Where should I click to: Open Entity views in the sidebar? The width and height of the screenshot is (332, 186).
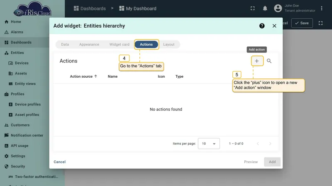(x=24, y=84)
